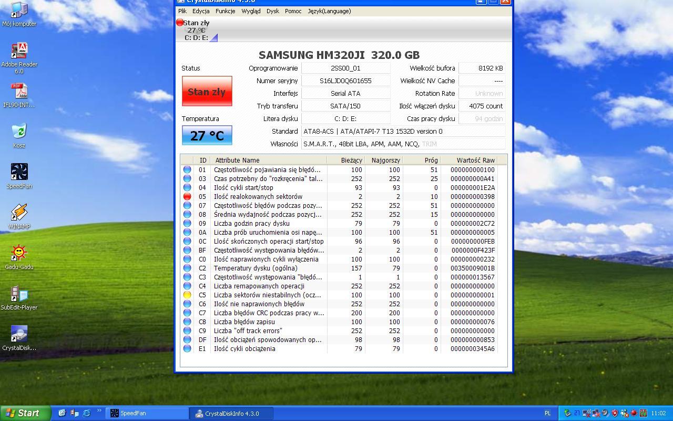Viewport: 673px width, 421px height.
Task: Select the CrystalDisk desktop shortcut
Action: point(19,338)
